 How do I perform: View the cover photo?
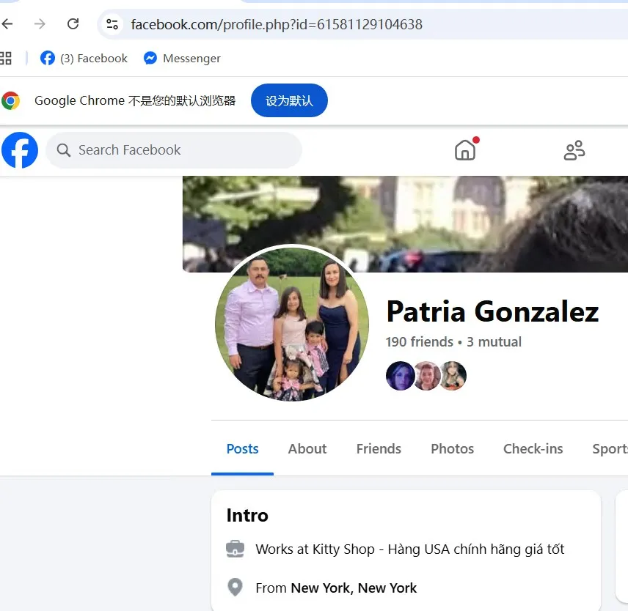(x=405, y=224)
